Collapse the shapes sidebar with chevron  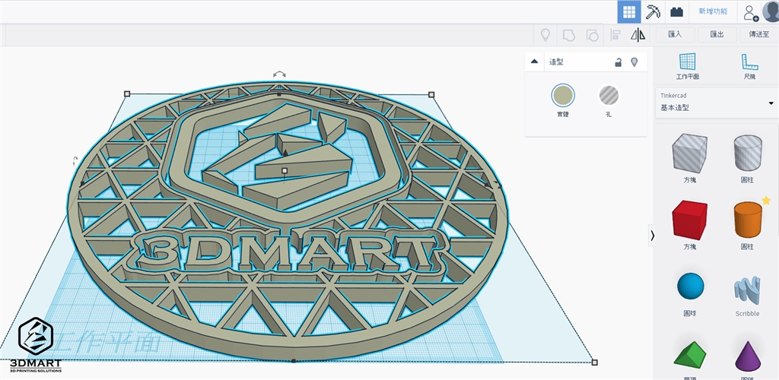652,236
